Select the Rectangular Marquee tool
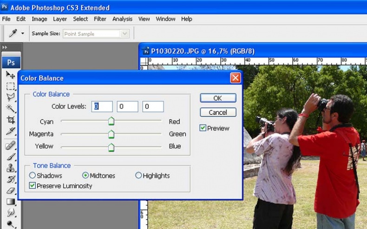 10,86
